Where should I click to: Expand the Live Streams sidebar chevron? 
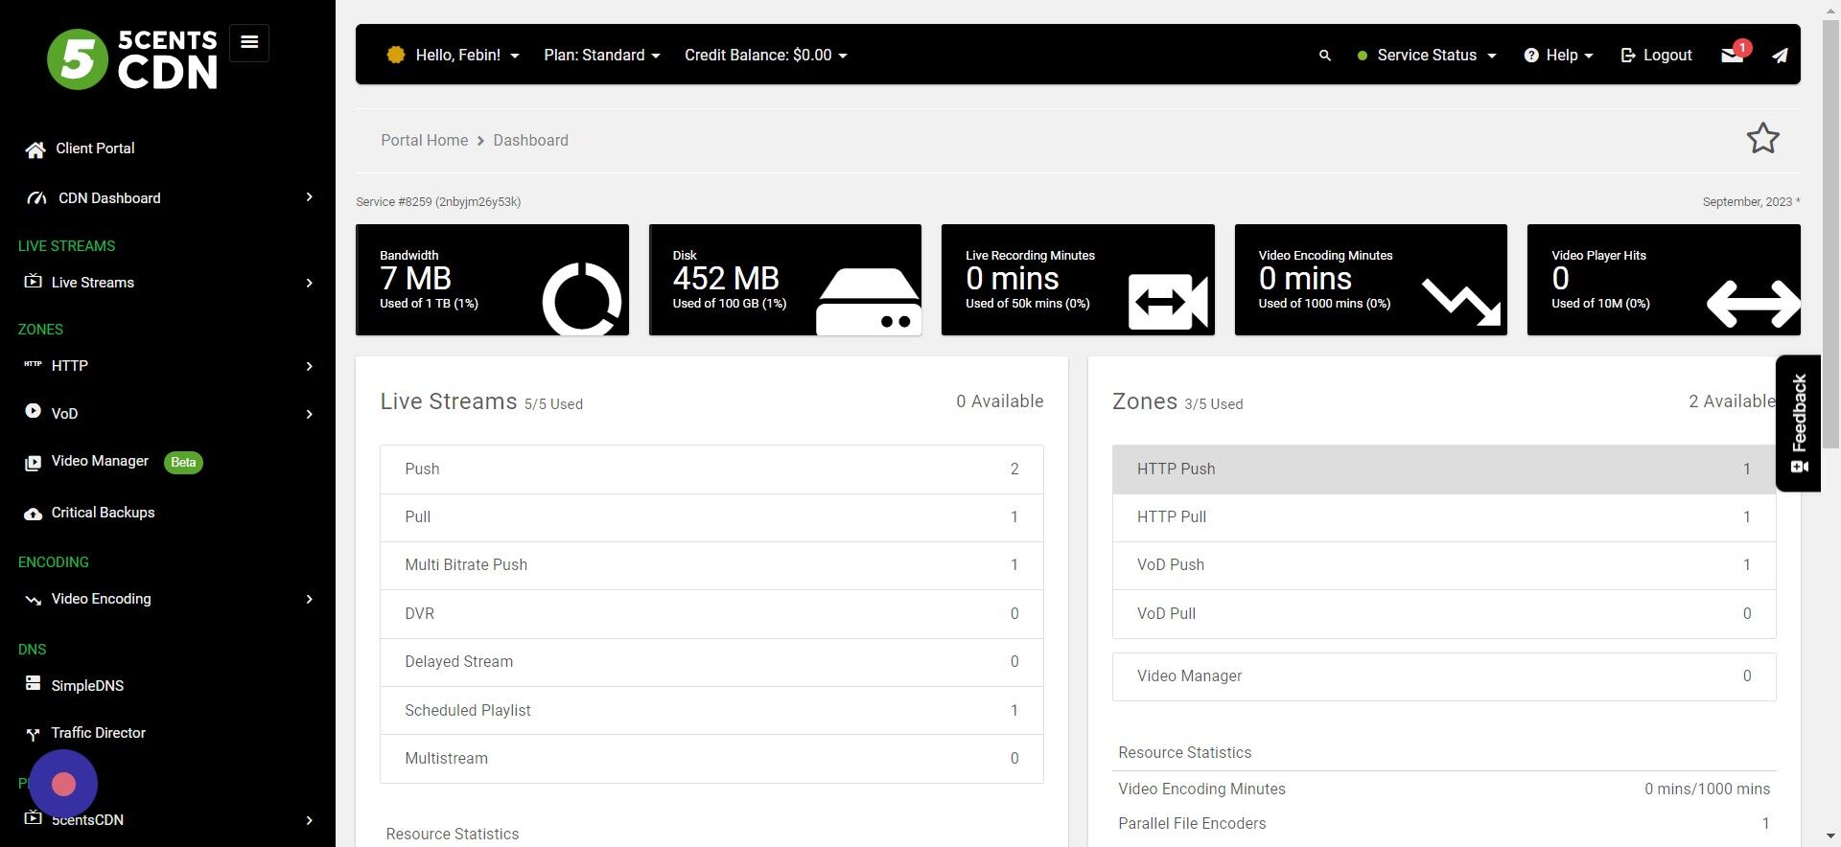309,283
